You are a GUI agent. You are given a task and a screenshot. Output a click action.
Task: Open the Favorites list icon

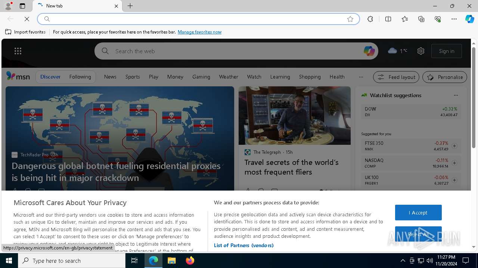(x=405, y=19)
